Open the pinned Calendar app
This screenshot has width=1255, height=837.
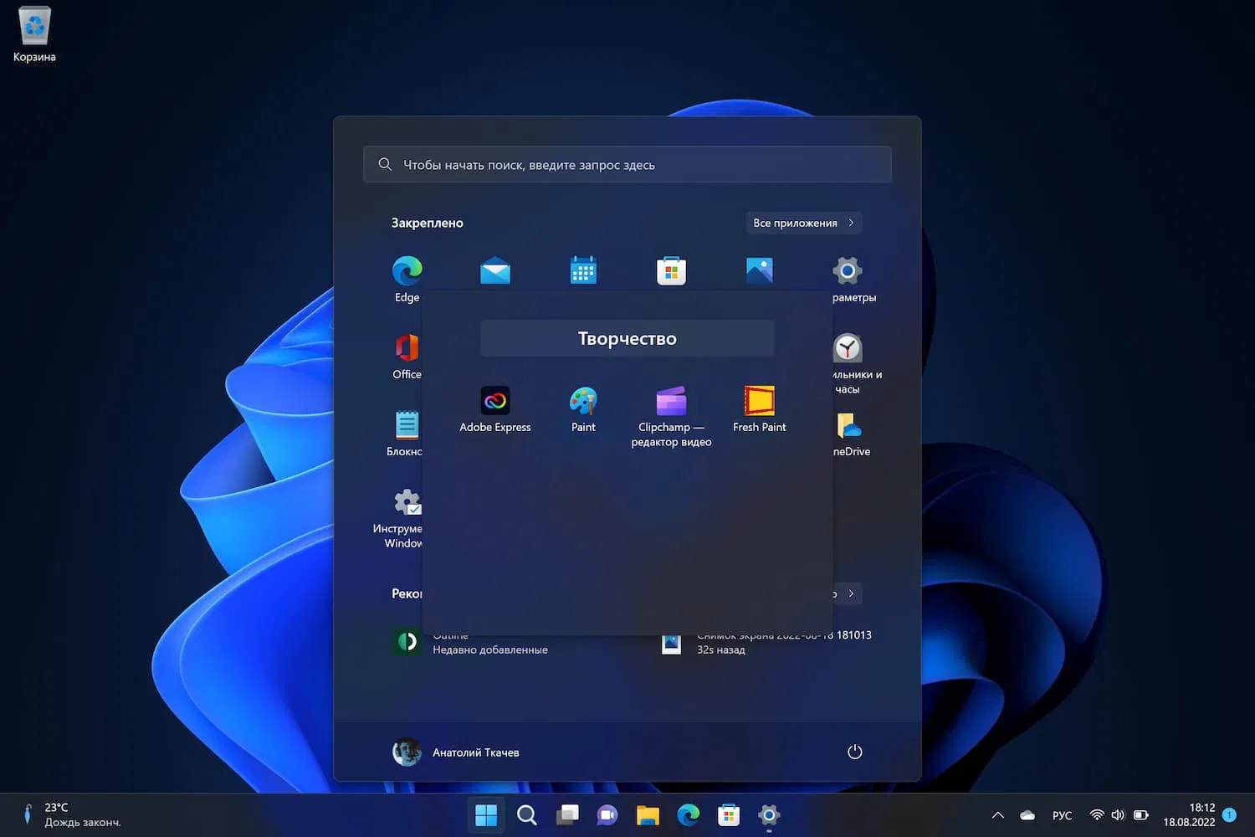click(x=583, y=271)
